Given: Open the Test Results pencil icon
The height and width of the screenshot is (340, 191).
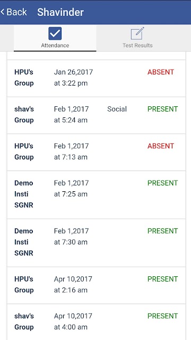Looking at the screenshot, I should click(x=137, y=33).
